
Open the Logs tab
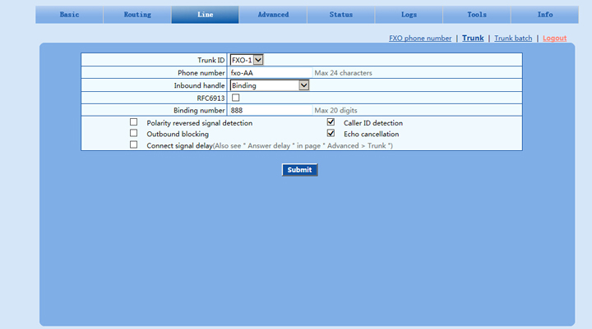click(409, 15)
